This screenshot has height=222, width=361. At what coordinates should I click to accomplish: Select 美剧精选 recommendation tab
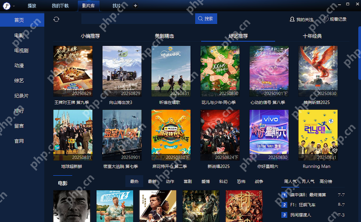click(164, 36)
